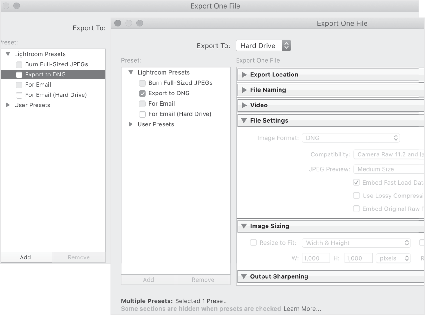Click Remove button in front window

point(203,280)
